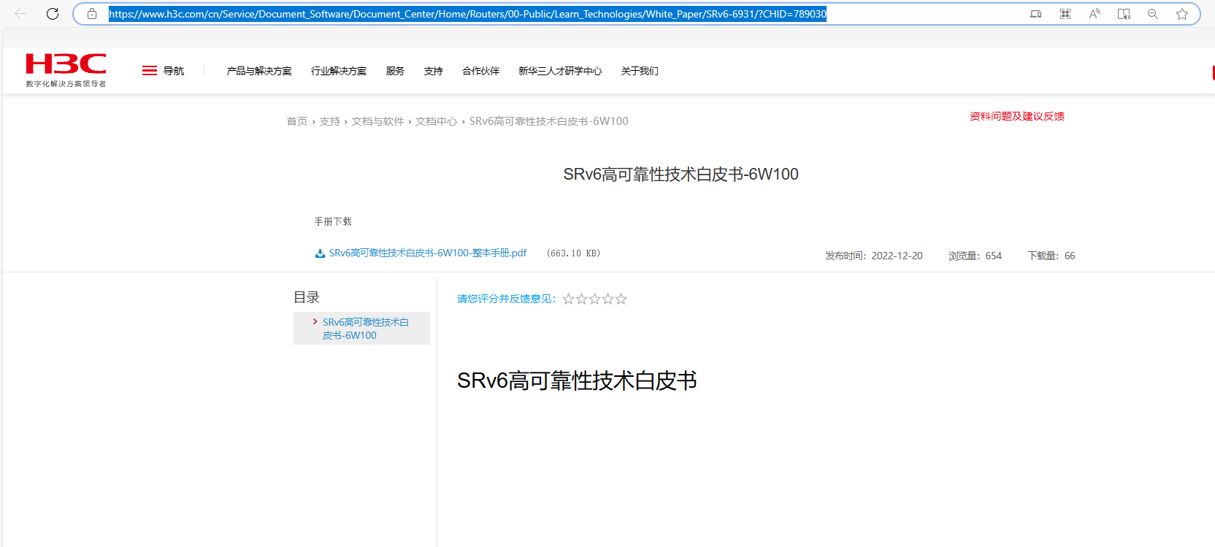
Task: Click the Read Aloud icon in address bar
Action: tap(1094, 14)
